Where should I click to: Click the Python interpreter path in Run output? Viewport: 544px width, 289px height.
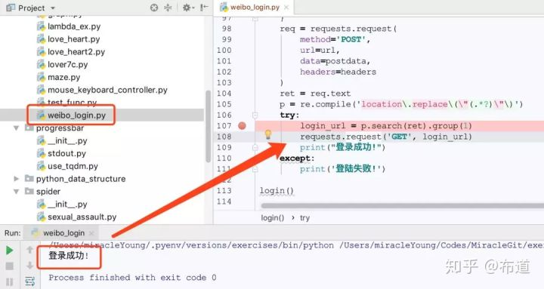192,245
